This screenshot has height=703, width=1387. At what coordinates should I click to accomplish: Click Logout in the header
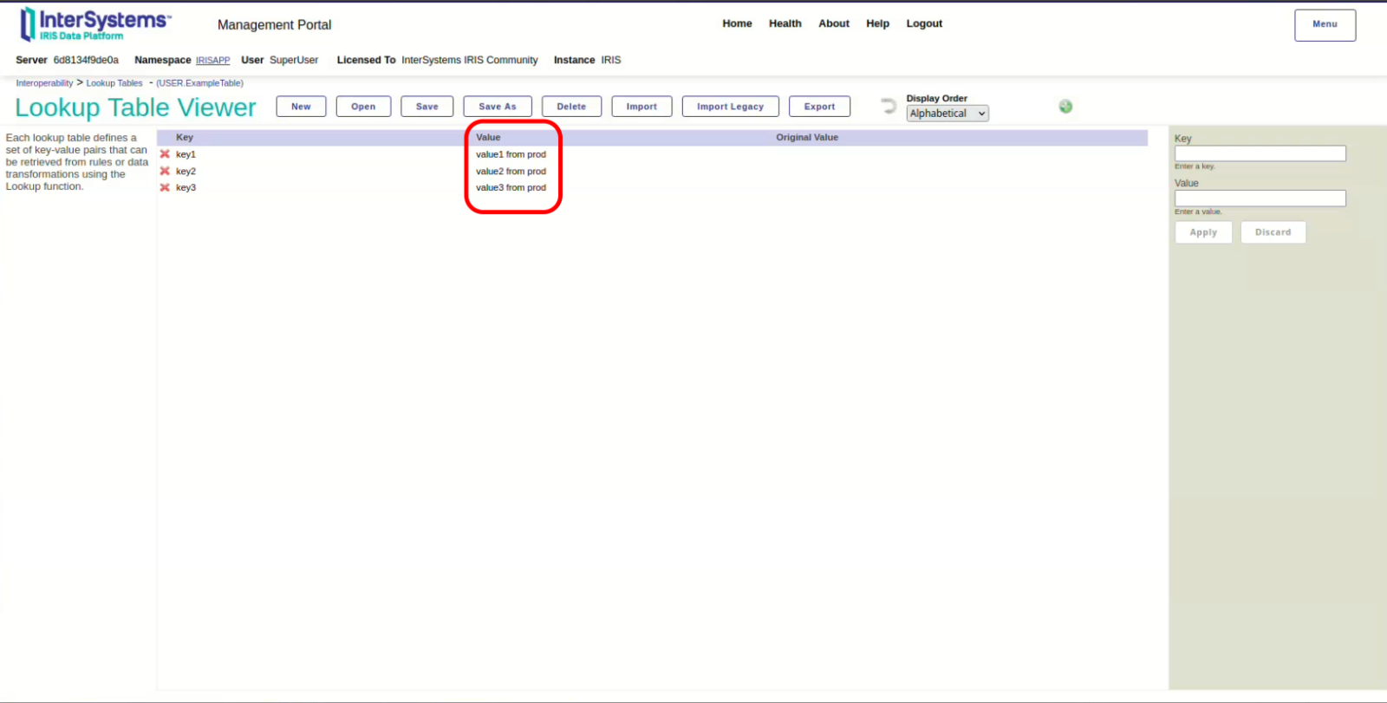923,23
